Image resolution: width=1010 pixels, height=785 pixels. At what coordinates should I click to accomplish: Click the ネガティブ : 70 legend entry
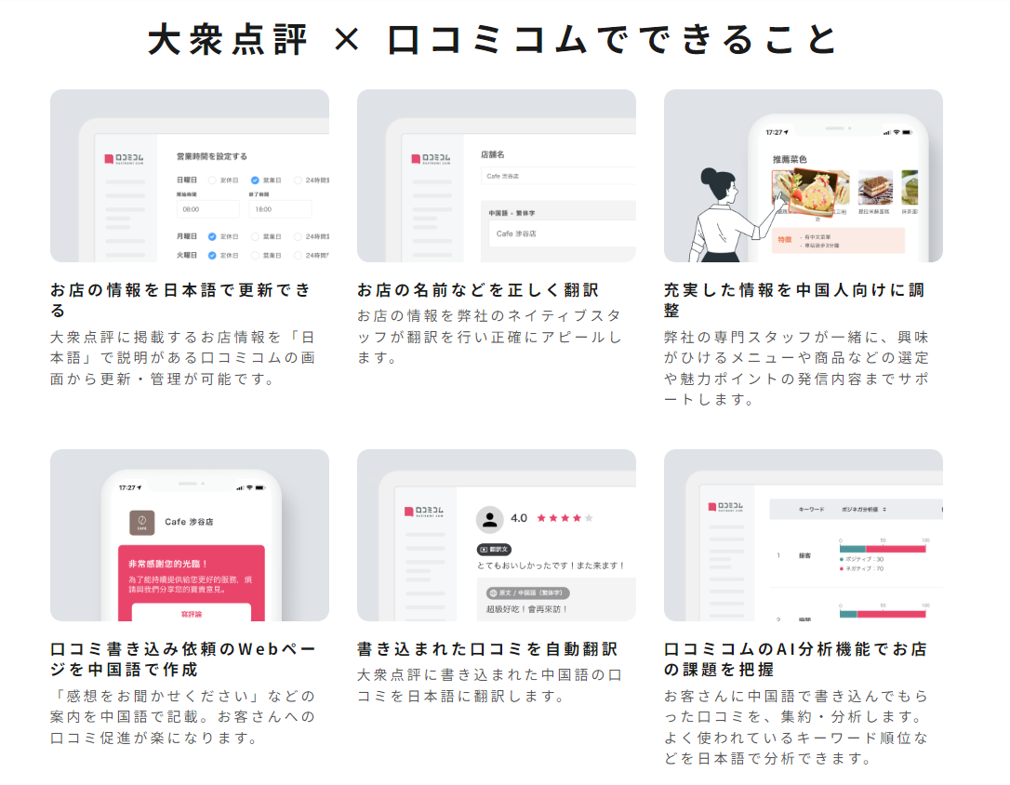862,568
